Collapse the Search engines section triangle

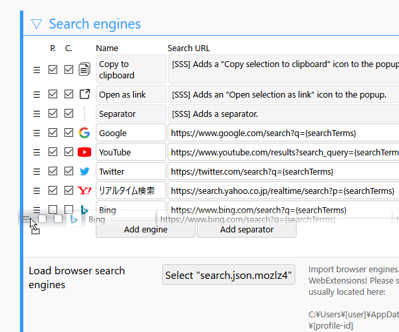(x=37, y=24)
